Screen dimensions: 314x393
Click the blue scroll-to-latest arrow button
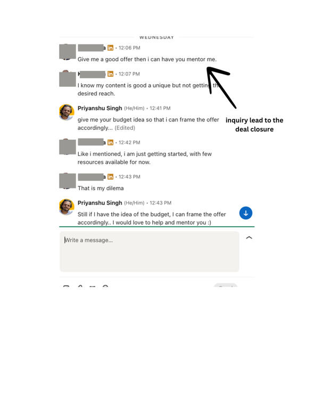coord(246,213)
